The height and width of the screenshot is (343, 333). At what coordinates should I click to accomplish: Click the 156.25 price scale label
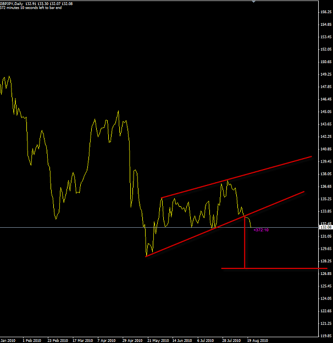click(x=326, y=12)
